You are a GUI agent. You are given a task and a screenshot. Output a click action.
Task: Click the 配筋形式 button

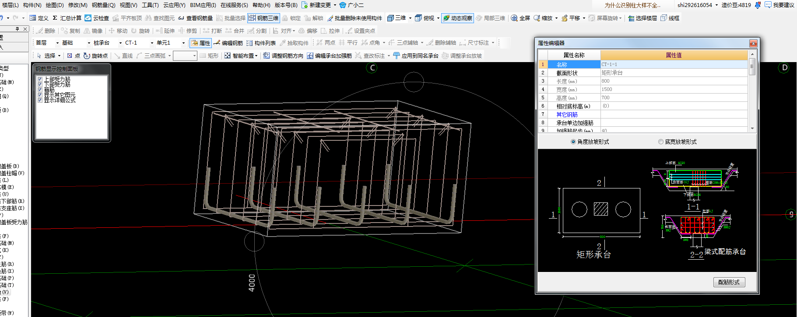point(729,282)
